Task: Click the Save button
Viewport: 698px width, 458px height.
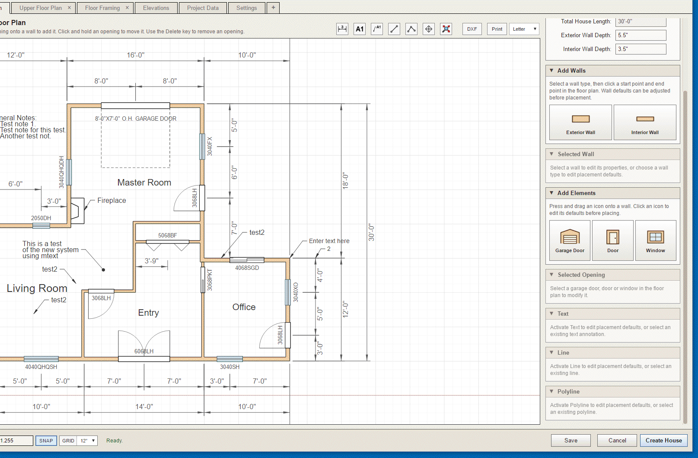Action: [571, 440]
